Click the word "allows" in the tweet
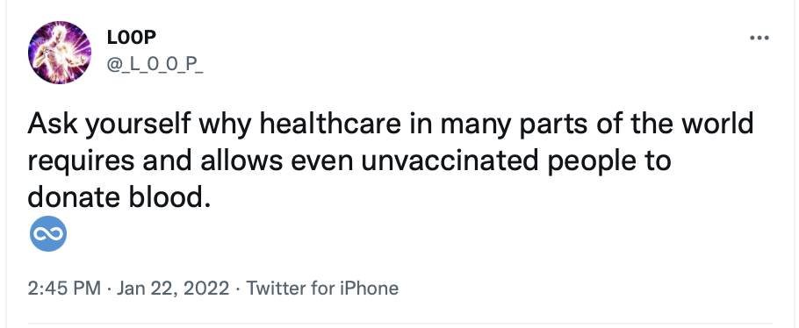This screenshot has height=328, width=799. coord(241,161)
